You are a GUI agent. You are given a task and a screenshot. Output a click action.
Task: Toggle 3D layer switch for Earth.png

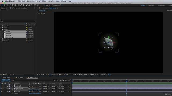pos(40,85)
